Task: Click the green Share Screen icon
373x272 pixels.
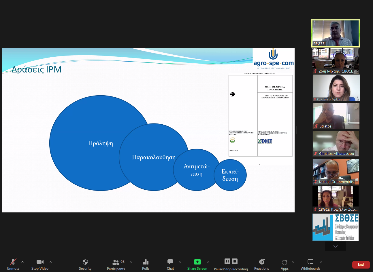Action: pyautogui.click(x=197, y=262)
